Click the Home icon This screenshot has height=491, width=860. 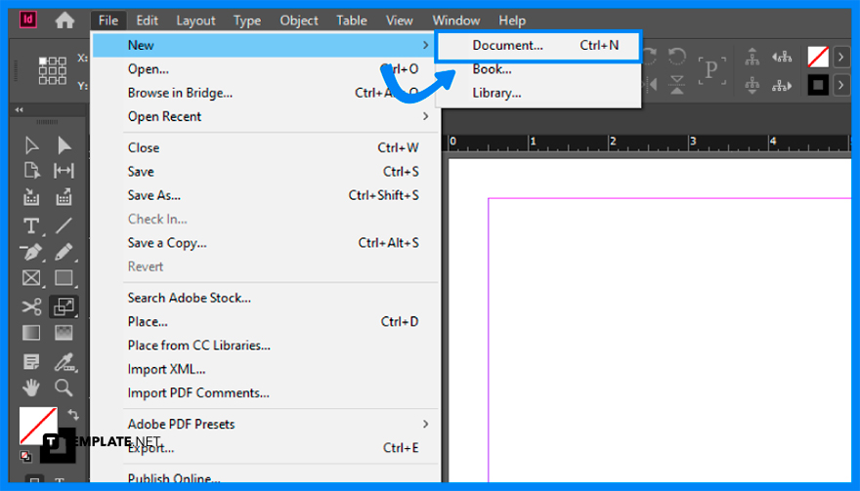pyautogui.click(x=64, y=20)
